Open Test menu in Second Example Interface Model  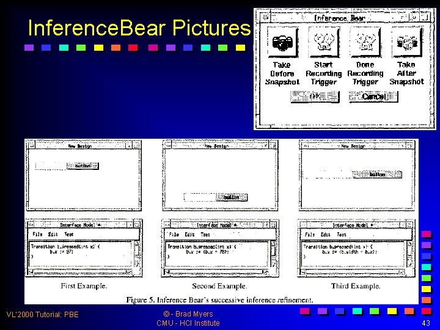click(205, 234)
